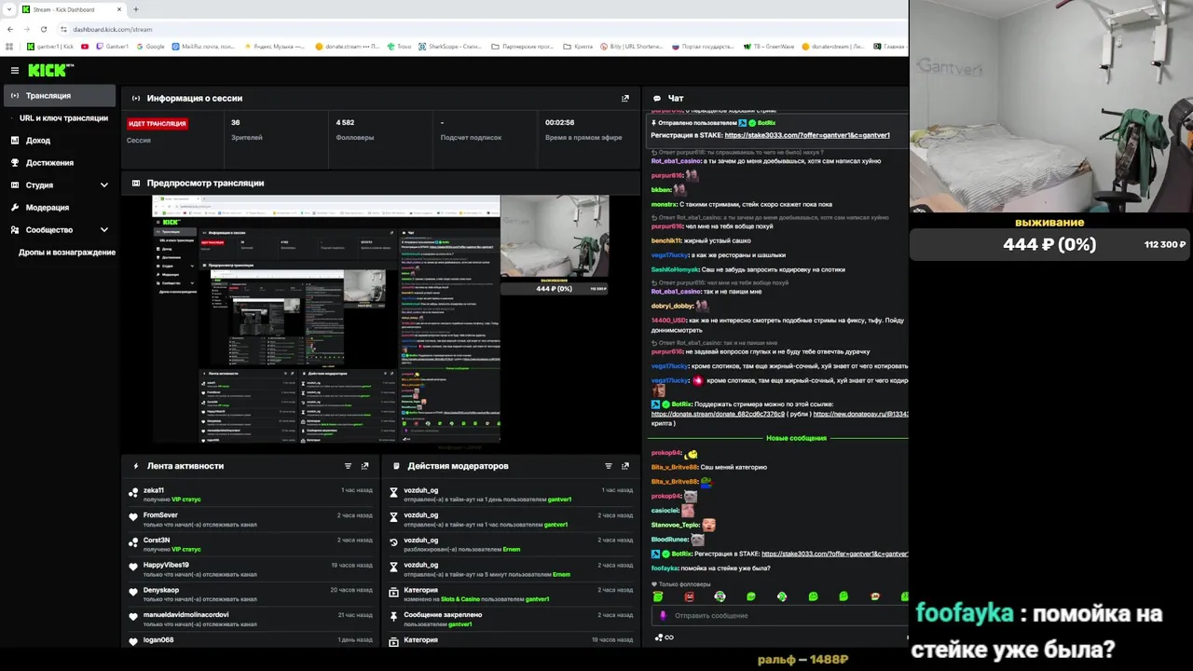Open the SharkScope bookmark
The width and height of the screenshot is (1193, 671).
[x=449, y=46]
